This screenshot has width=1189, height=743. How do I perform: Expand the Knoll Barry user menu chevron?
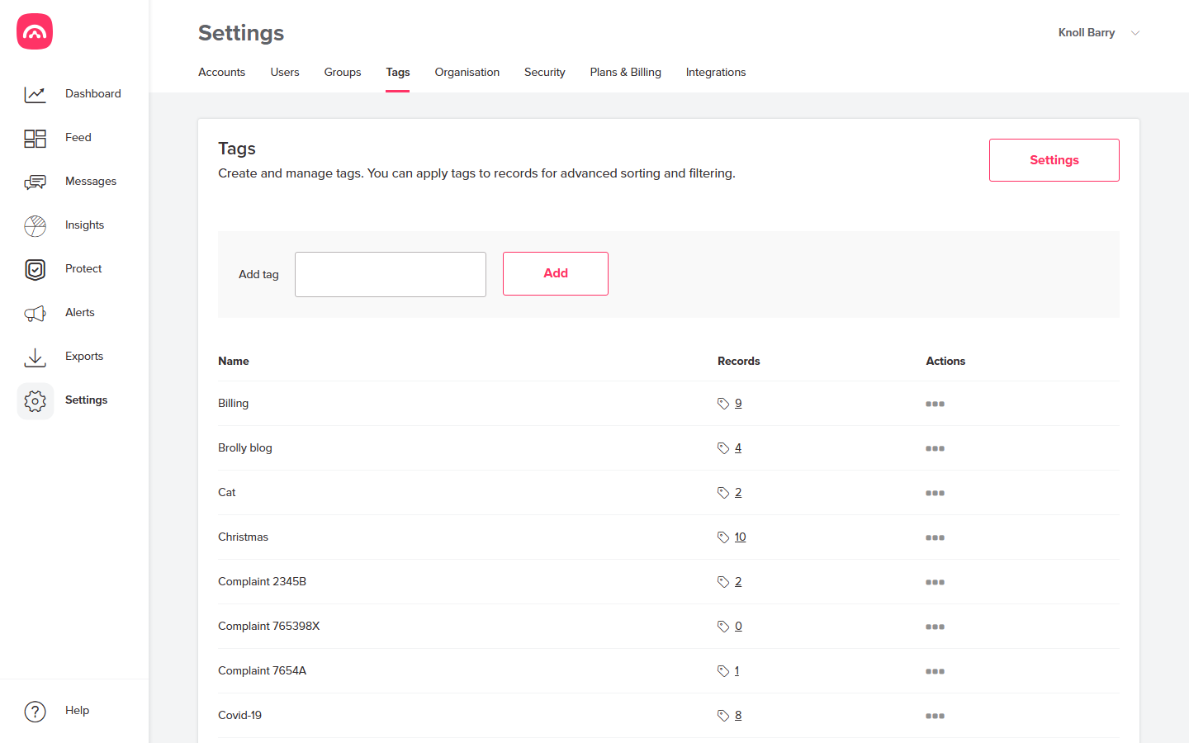coord(1135,33)
